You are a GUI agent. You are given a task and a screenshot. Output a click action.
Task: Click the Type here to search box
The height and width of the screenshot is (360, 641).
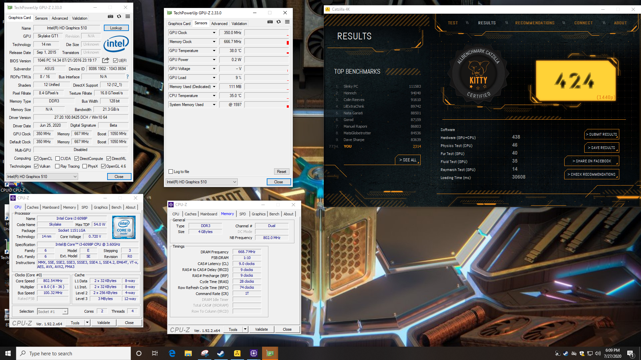(73, 353)
